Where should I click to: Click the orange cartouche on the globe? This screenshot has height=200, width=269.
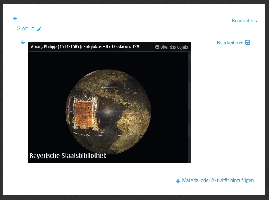tap(85, 114)
